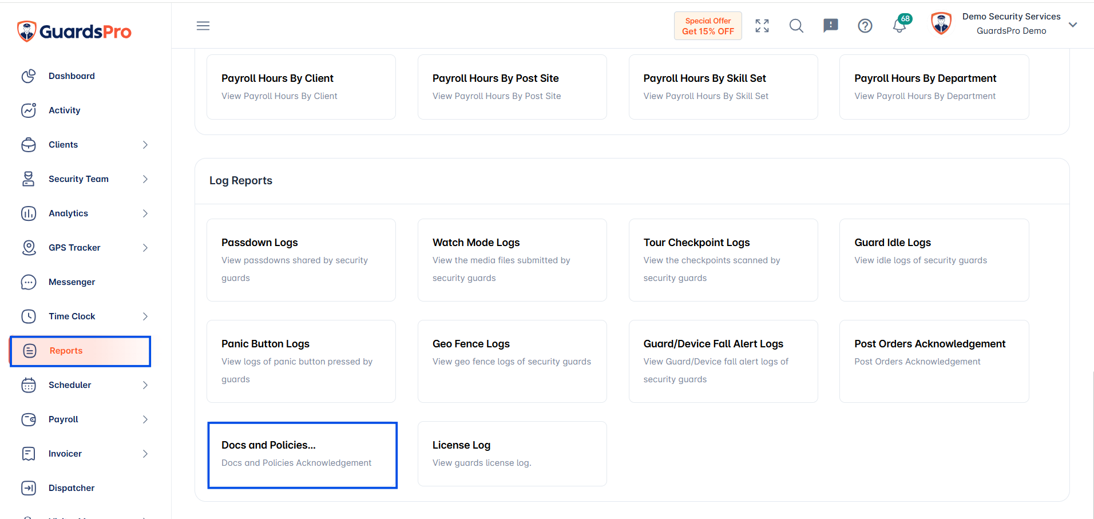Open search with the magnifier icon

(x=796, y=26)
